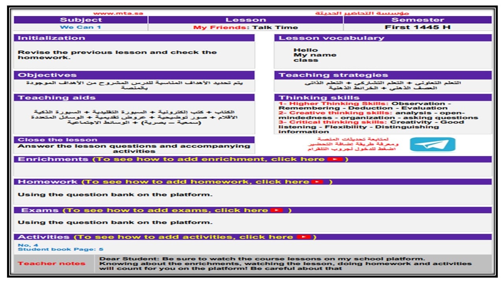
Task: Select the Lesson header cell
Action: tap(246, 20)
